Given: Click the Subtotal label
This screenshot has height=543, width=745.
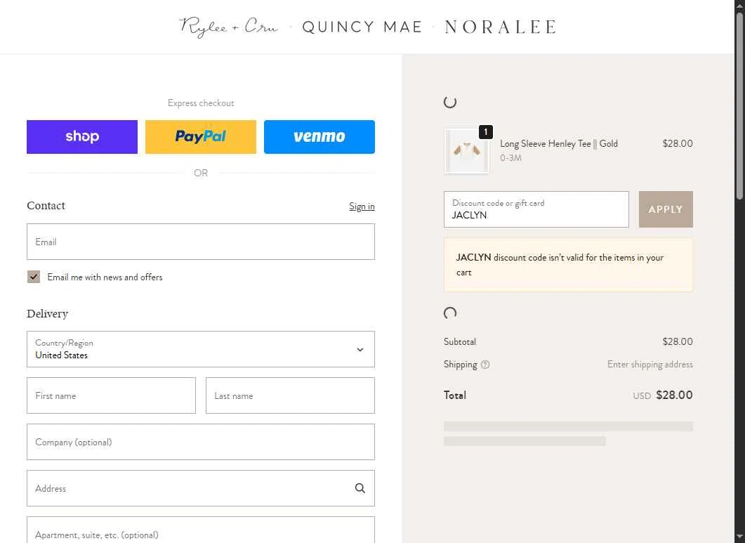Looking at the screenshot, I should pyautogui.click(x=460, y=342).
